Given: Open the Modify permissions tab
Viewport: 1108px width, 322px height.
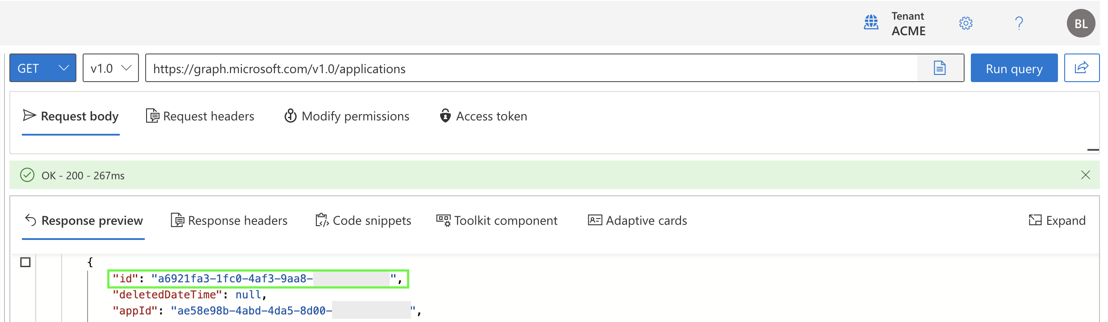Looking at the screenshot, I should (347, 116).
